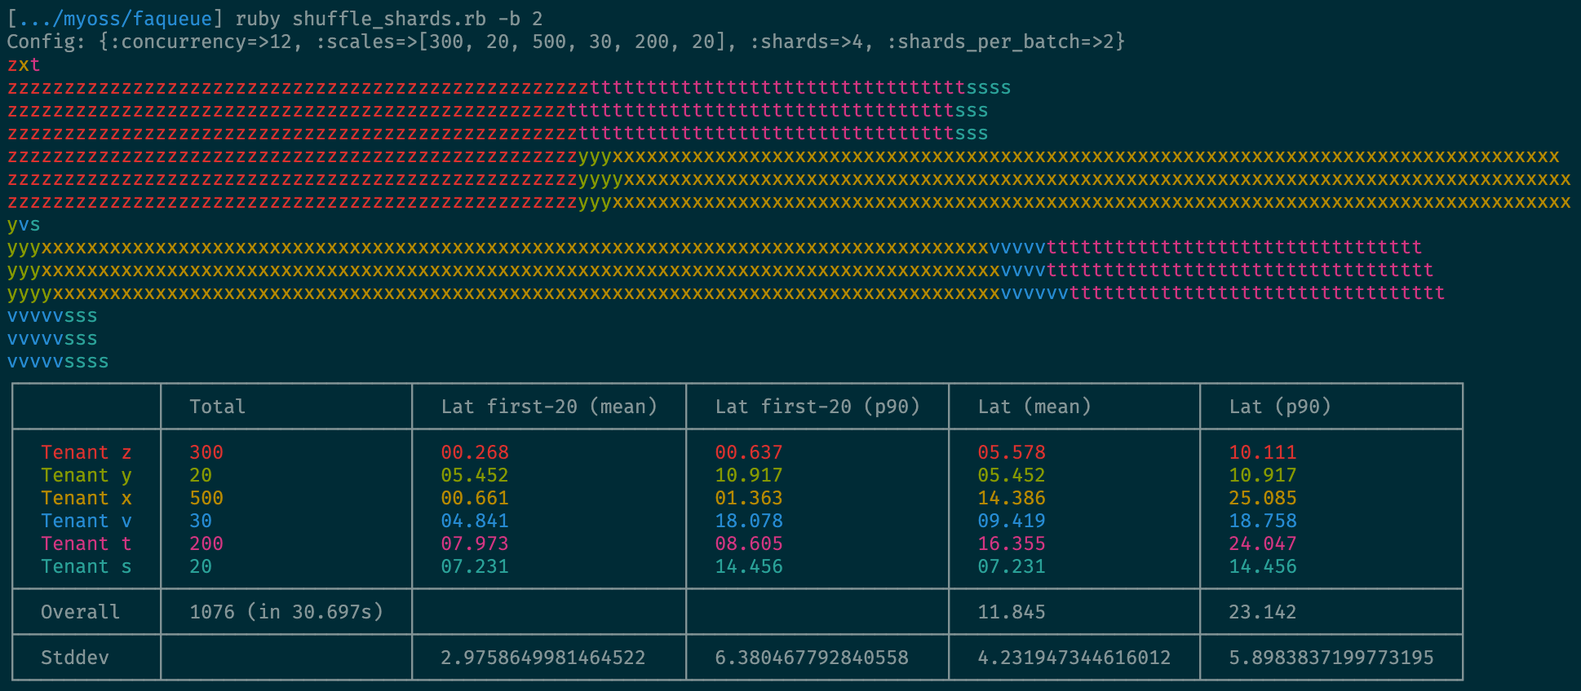Click the stddev value '4.231947344616012'
The width and height of the screenshot is (1581, 691).
[1074, 658]
